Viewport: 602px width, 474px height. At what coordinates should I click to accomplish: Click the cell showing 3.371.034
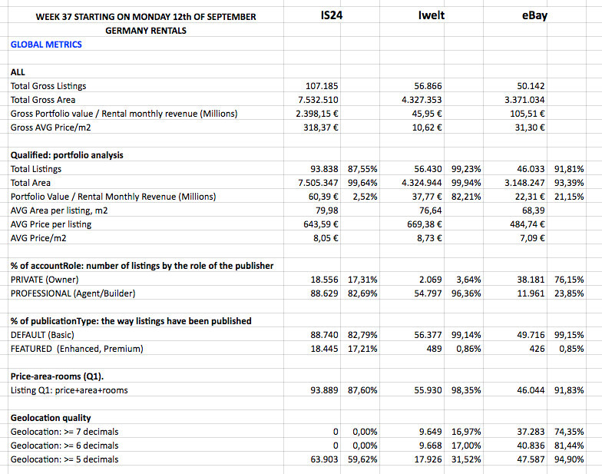coord(524,100)
